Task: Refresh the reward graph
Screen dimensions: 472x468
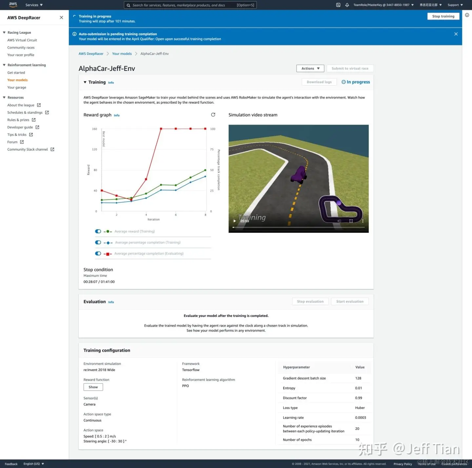Action: coord(213,114)
